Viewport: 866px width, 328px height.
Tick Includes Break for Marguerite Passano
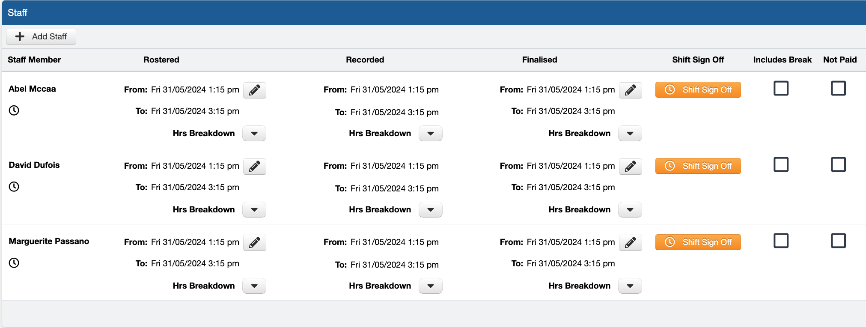781,241
